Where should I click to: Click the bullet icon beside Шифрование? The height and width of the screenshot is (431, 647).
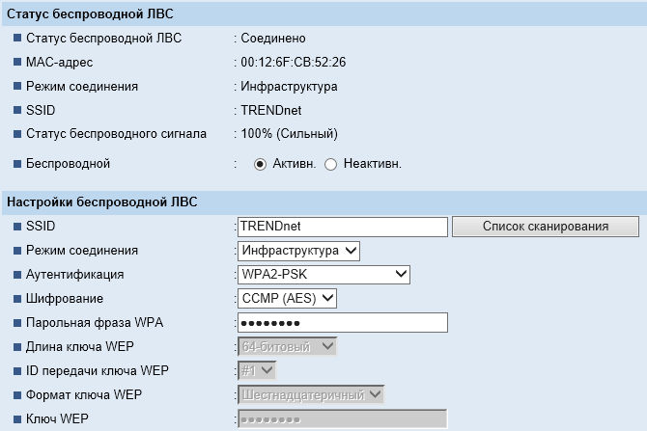(15, 299)
